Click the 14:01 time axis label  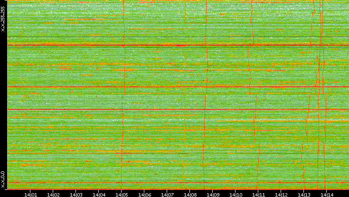(x=30, y=195)
